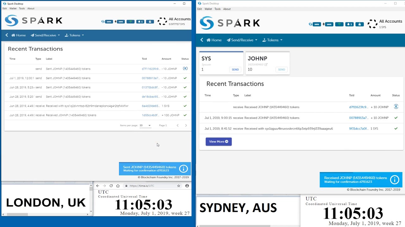Go to previous page in London transactions pagination

(x=178, y=125)
